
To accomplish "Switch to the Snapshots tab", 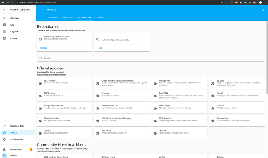I will pos(68,17).
